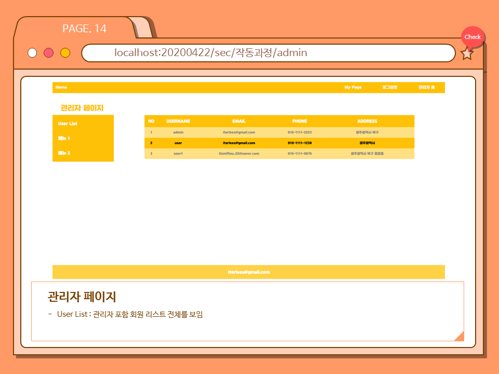Select the user1 row in the table

pos(279,154)
